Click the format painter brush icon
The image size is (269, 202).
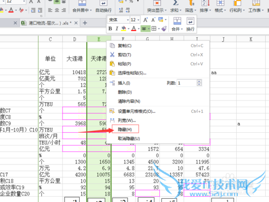click(164, 28)
